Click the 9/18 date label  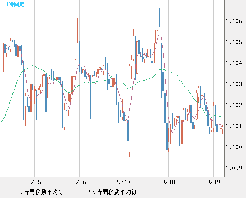169,182
